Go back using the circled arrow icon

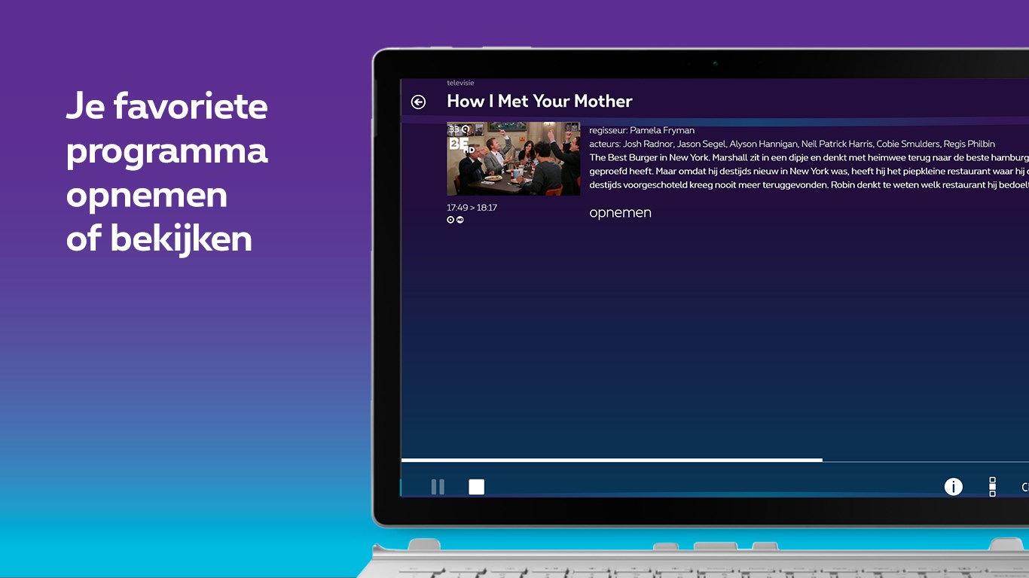pos(418,102)
